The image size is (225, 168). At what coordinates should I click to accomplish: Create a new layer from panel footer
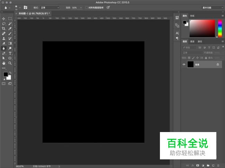pyautogui.click(x=213, y=166)
